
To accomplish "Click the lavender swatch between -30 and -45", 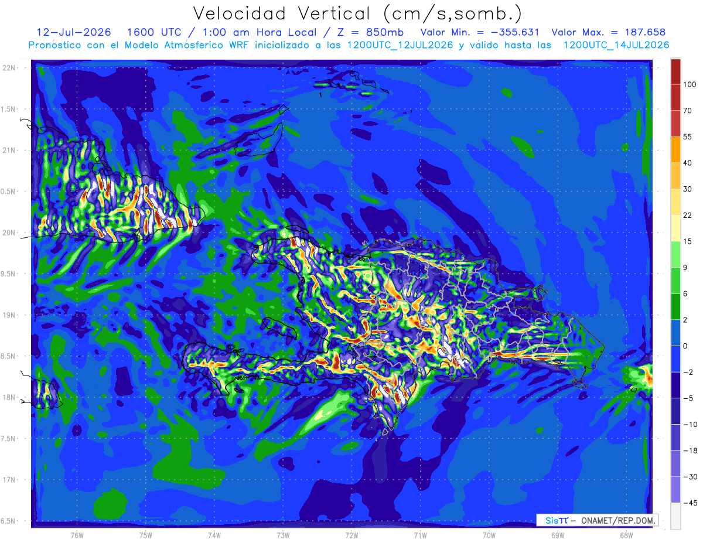I will [x=675, y=490].
